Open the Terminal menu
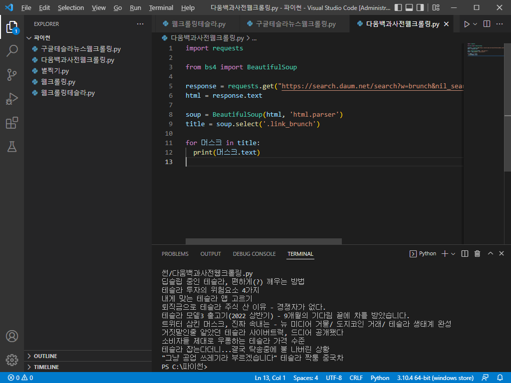The height and width of the screenshot is (383, 511). pos(161,8)
